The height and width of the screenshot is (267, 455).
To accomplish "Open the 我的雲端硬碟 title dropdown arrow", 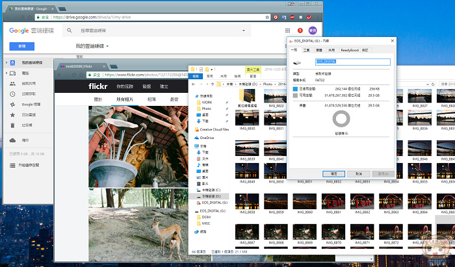I will [108, 46].
